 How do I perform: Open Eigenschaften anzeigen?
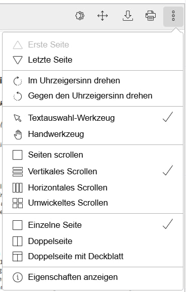click(x=92, y=277)
